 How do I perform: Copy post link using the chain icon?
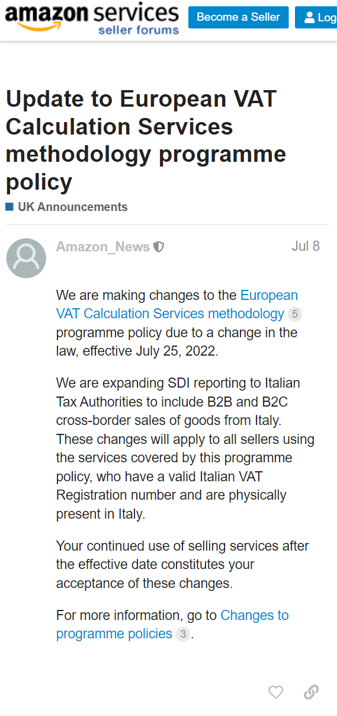pyautogui.click(x=311, y=692)
